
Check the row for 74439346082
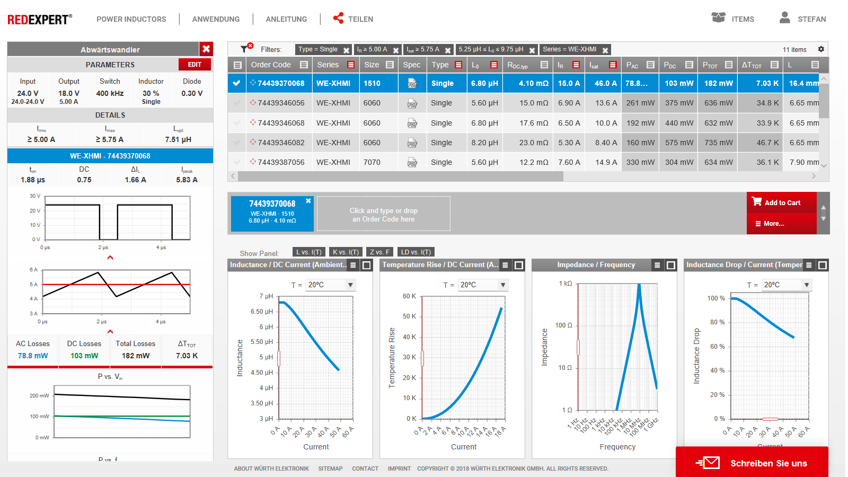(236, 143)
